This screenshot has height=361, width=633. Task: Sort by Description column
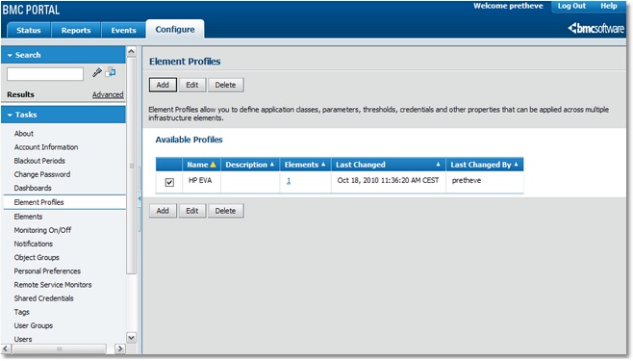(x=249, y=165)
